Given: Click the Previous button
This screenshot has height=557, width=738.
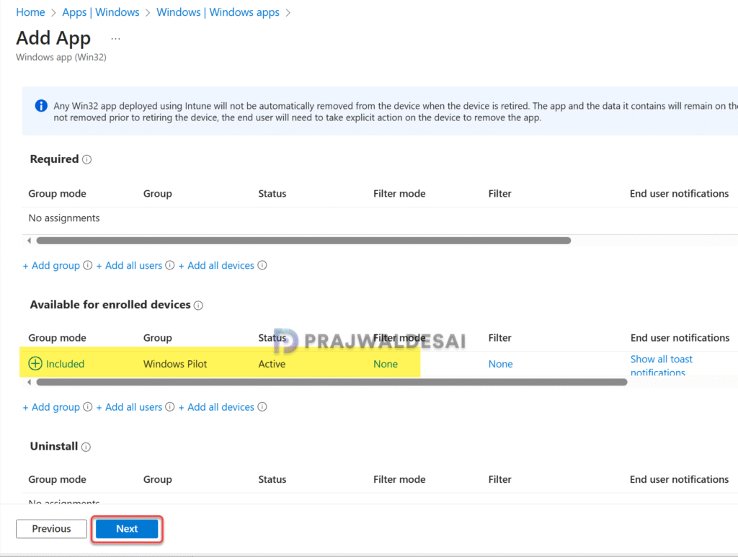Looking at the screenshot, I should click(51, 529).
